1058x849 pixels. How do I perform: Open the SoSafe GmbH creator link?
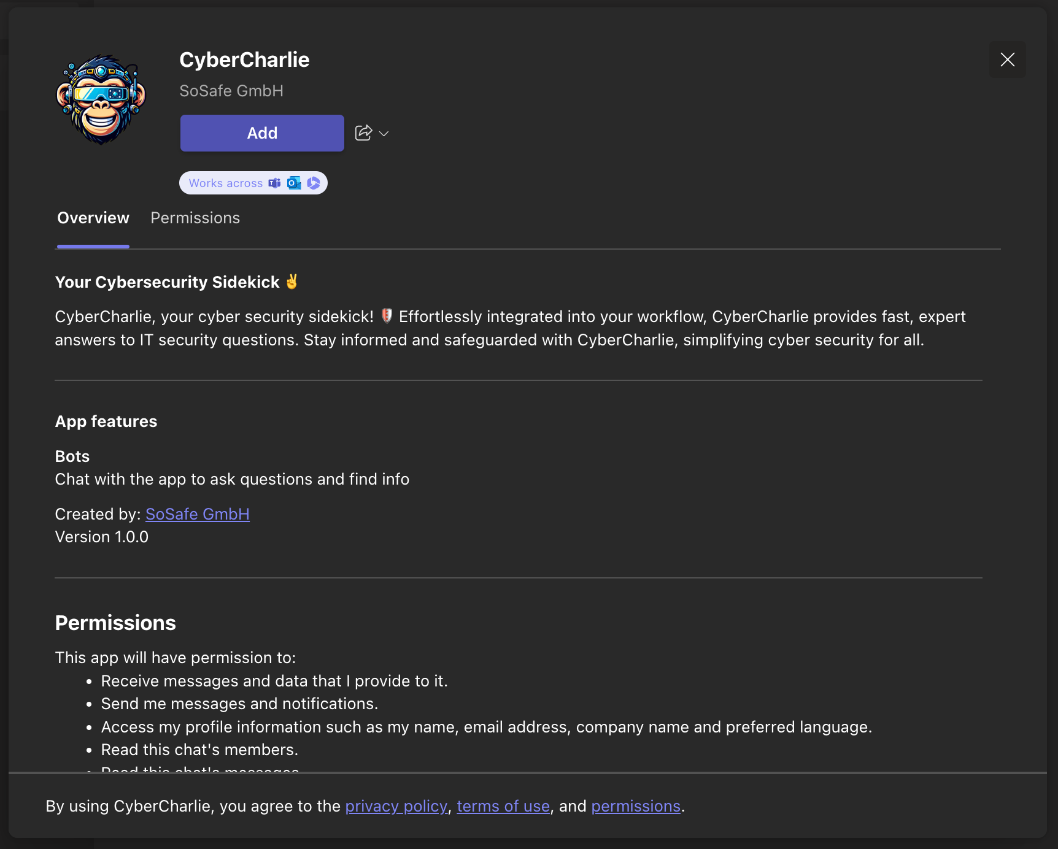point(197,514)
